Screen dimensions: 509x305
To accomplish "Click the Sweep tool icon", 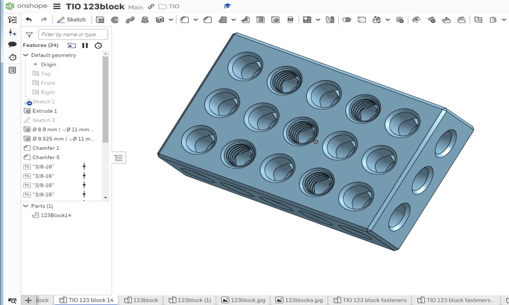I will click(x=130, y=20).
